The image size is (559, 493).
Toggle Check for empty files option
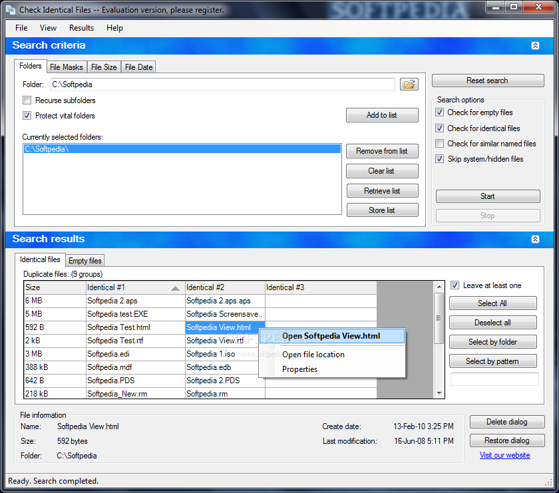point(440,112)
